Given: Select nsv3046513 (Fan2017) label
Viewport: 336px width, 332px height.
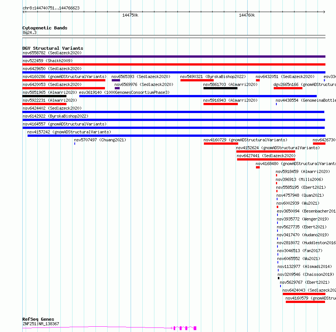Looking at the screenshot, I should pyautogui.click(x=300, y=251).
